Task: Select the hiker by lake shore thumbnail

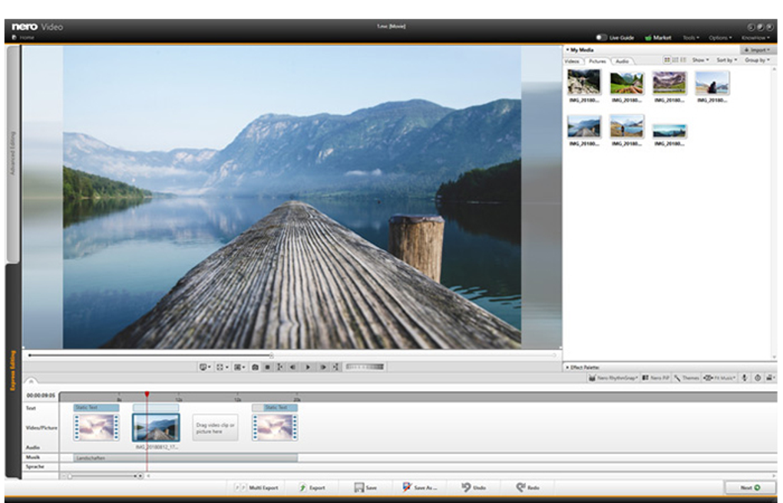Action: [626, 127]
